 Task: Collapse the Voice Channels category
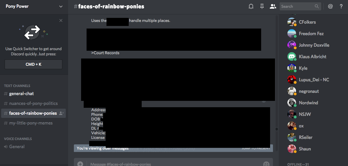point(18,139)
